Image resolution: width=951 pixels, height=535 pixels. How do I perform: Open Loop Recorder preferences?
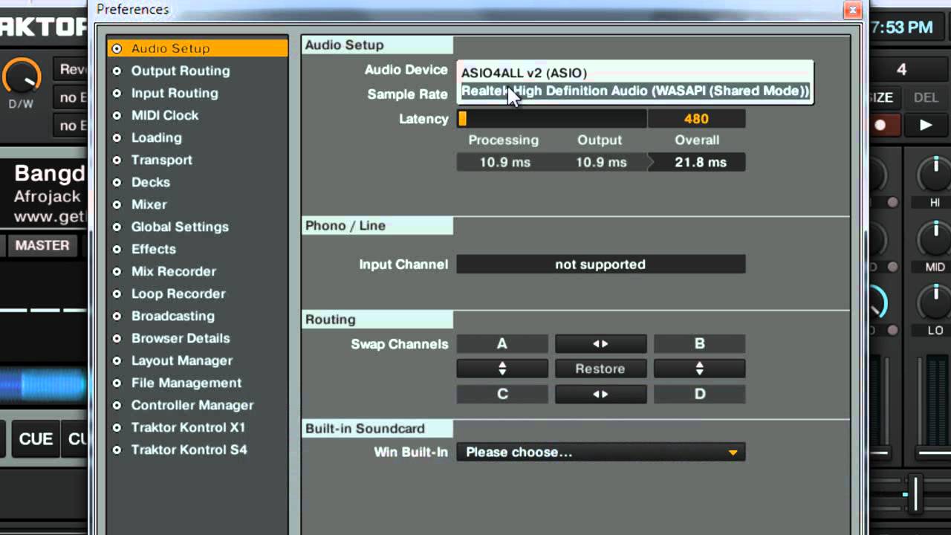coord(178,294)
